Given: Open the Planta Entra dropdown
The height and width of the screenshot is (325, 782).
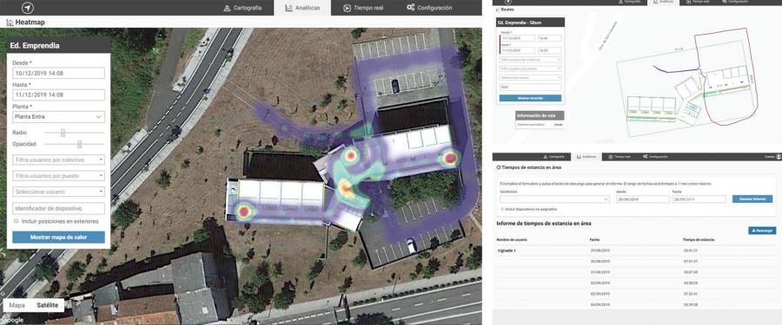Looking at the screenshot, I should point(58,117).
